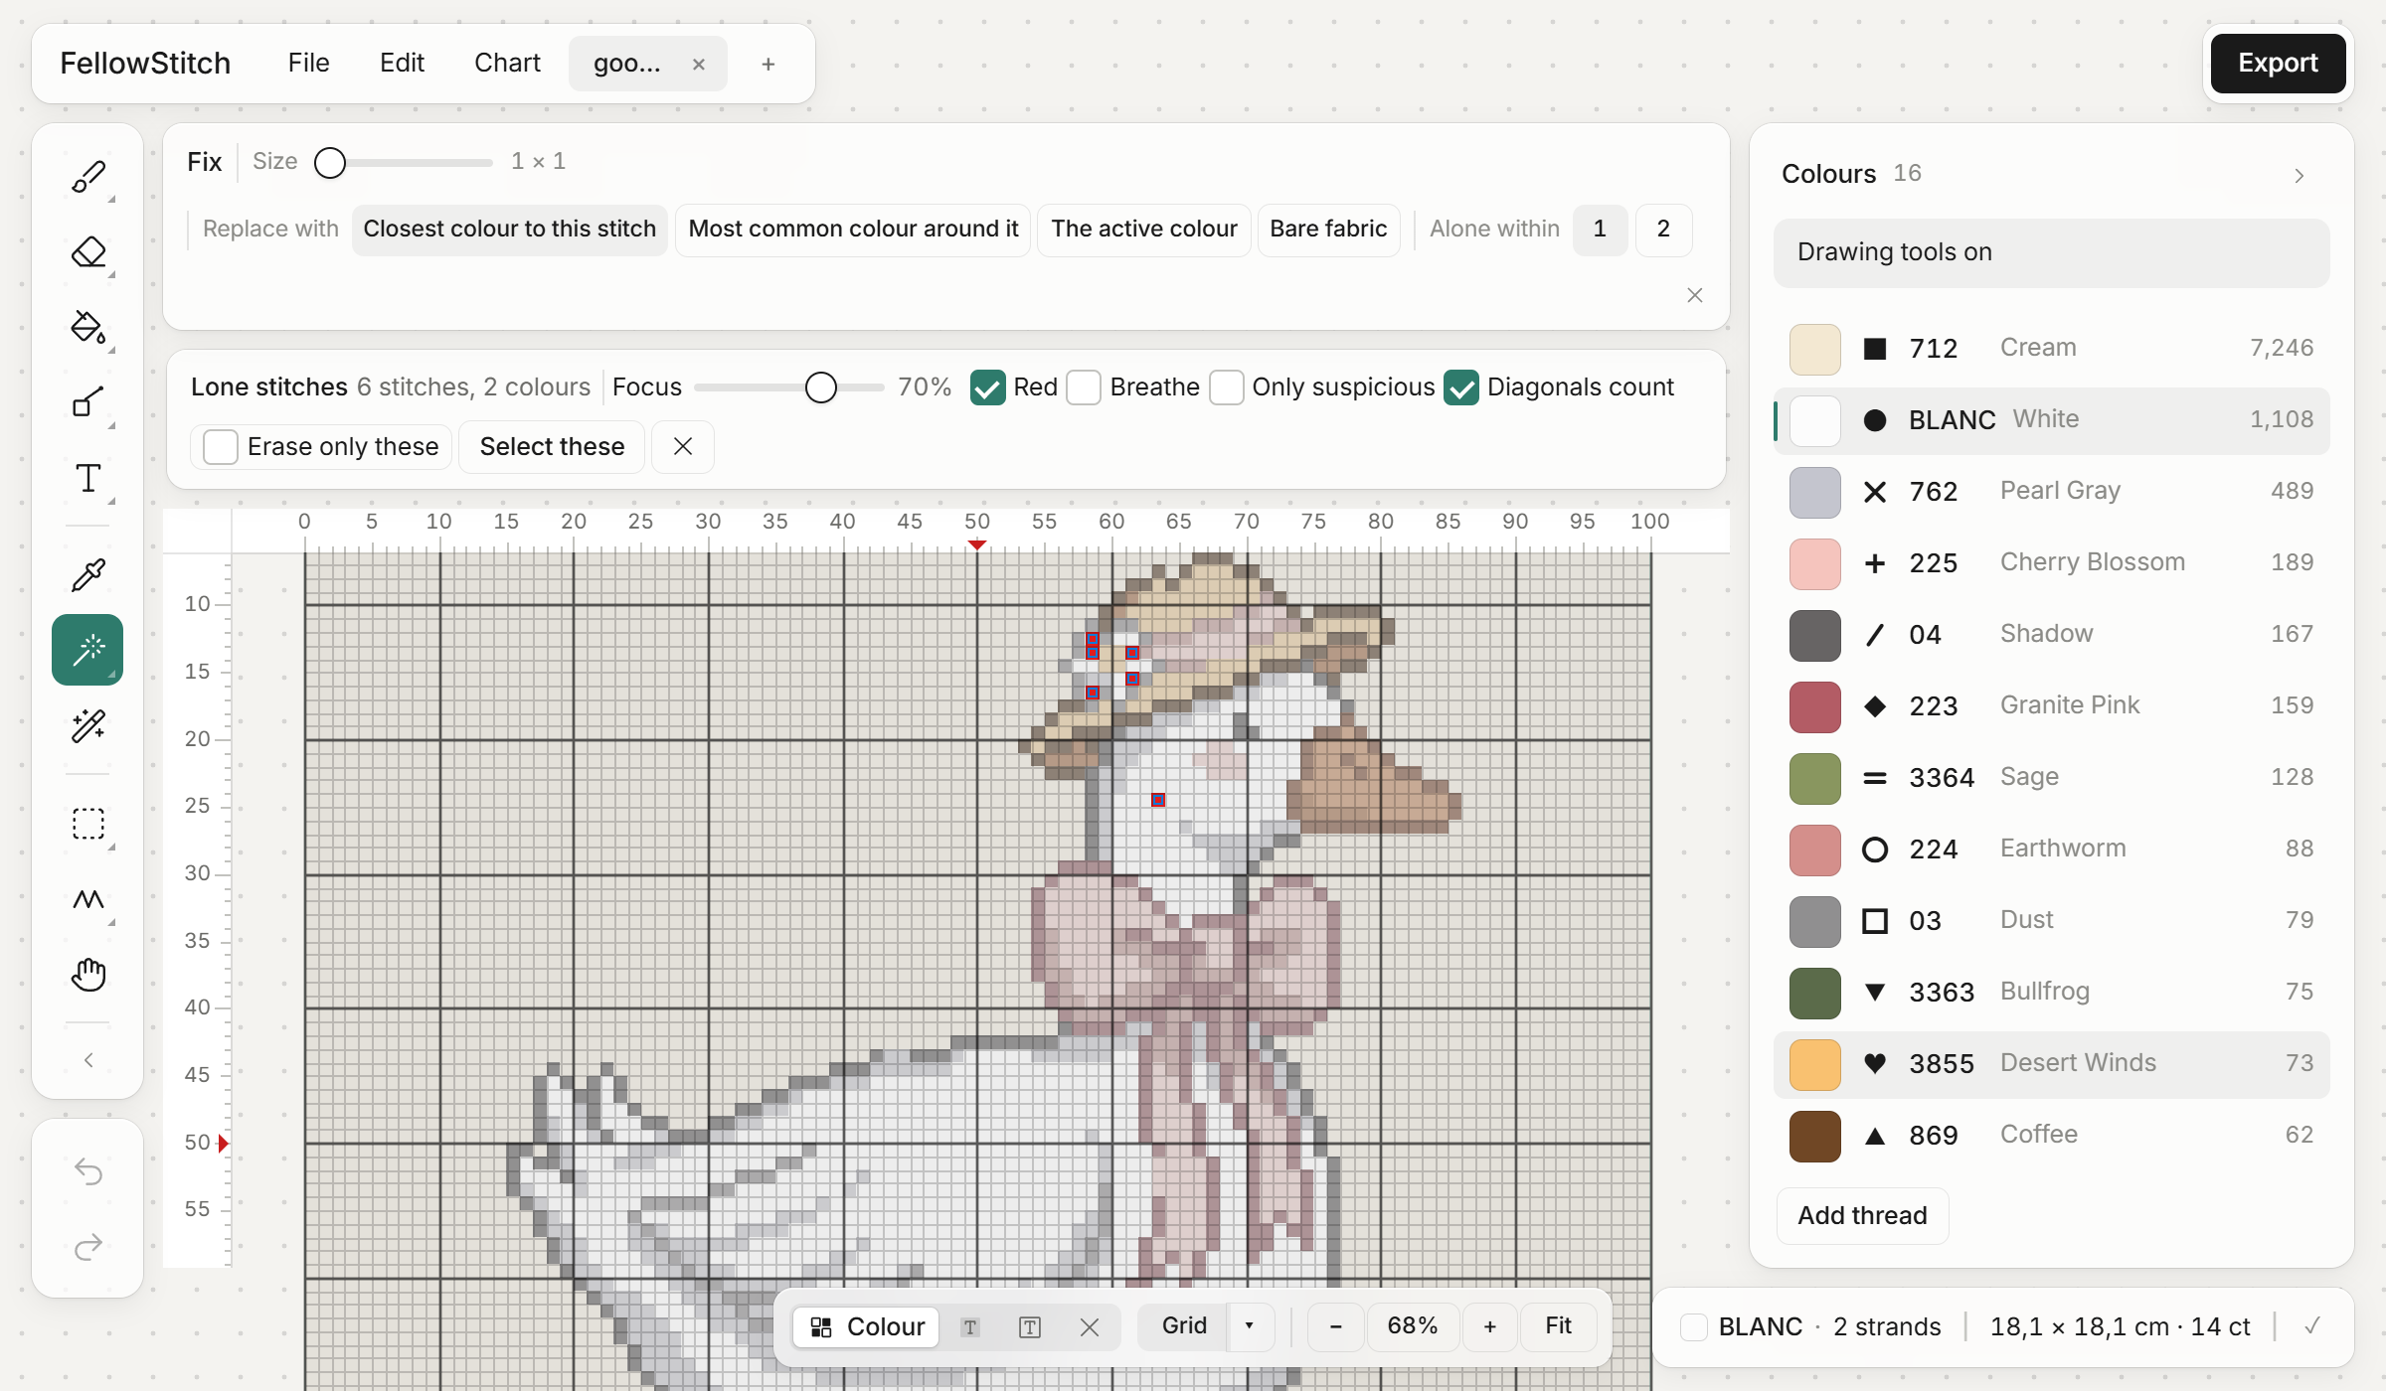The image size is (2386, 1391).
Task: Click the Fit zoom button
Action: [x=1558, y=1326]
